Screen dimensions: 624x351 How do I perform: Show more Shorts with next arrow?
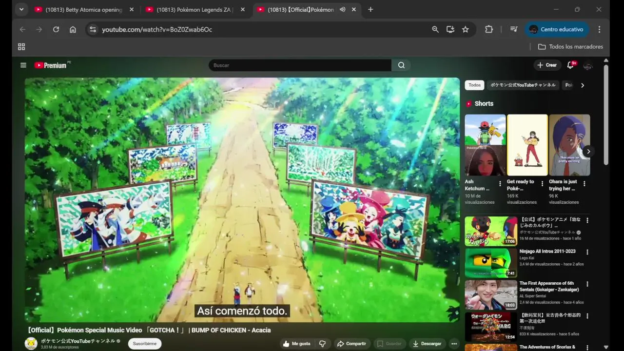click(x=588, y=152)
